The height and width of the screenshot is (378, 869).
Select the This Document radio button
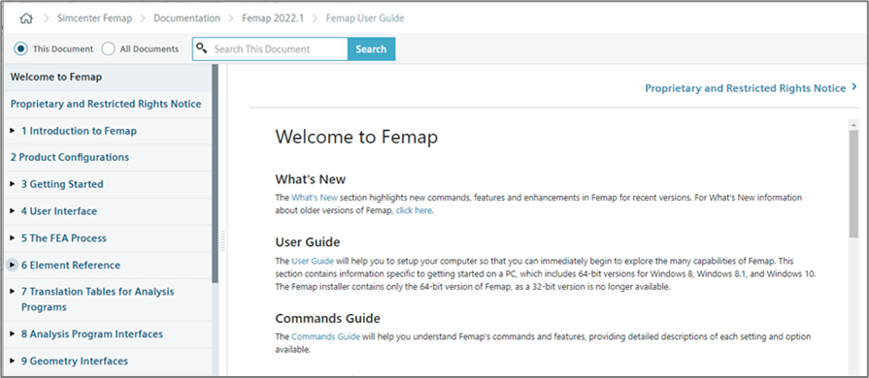(x=21, y=48)
